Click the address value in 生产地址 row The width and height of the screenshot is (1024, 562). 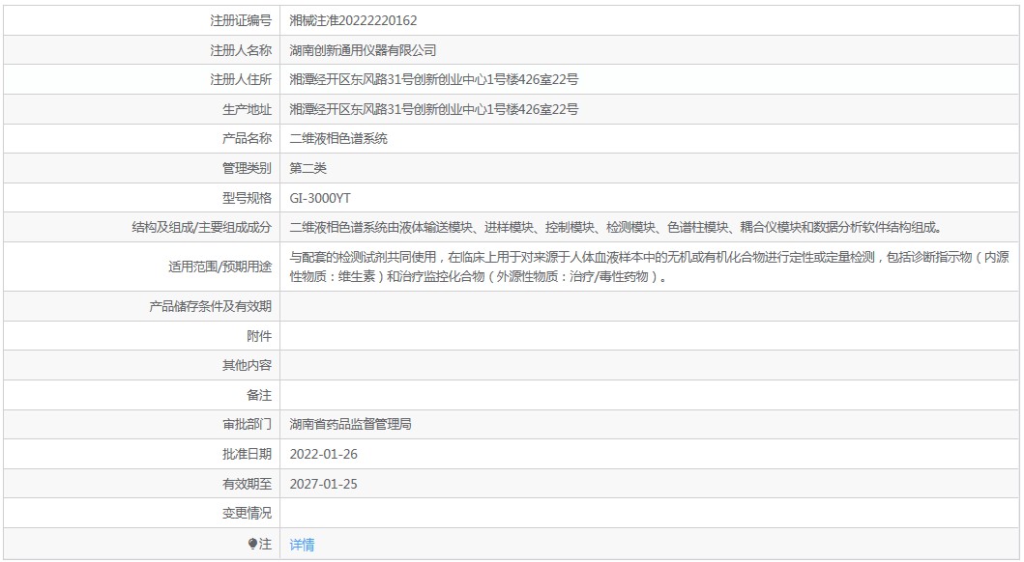click(433, 109)
